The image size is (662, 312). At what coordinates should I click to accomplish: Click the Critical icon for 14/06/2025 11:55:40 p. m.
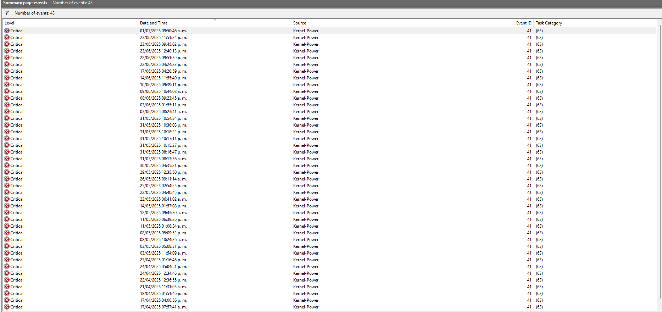point(7,78)
